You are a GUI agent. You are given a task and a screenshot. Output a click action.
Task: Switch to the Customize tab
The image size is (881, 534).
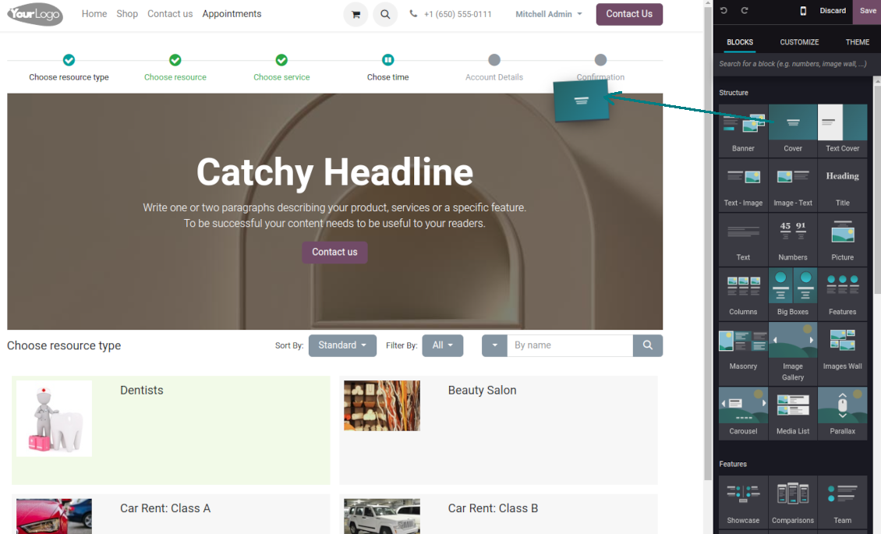[799, 42]
